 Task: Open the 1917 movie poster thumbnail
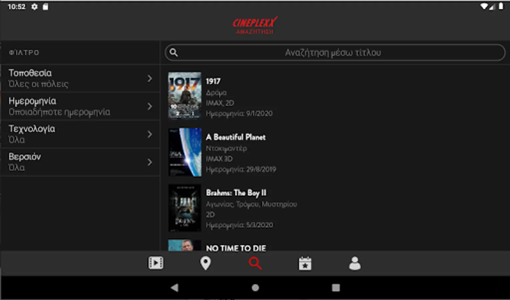(x=185, y=95)
